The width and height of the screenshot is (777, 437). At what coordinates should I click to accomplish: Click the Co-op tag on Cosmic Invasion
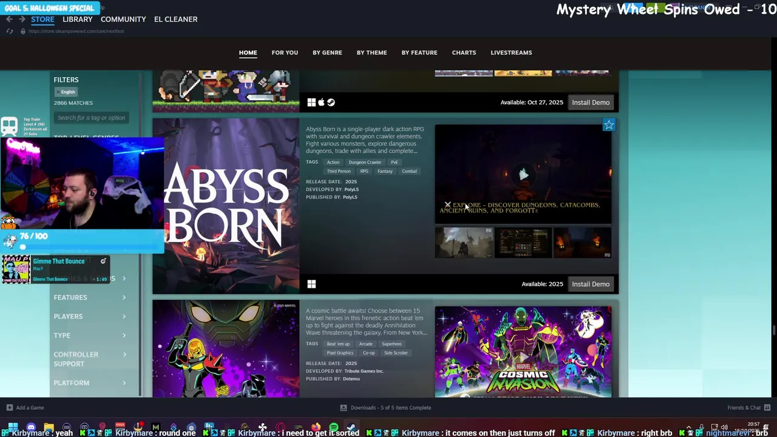(369, 353)
